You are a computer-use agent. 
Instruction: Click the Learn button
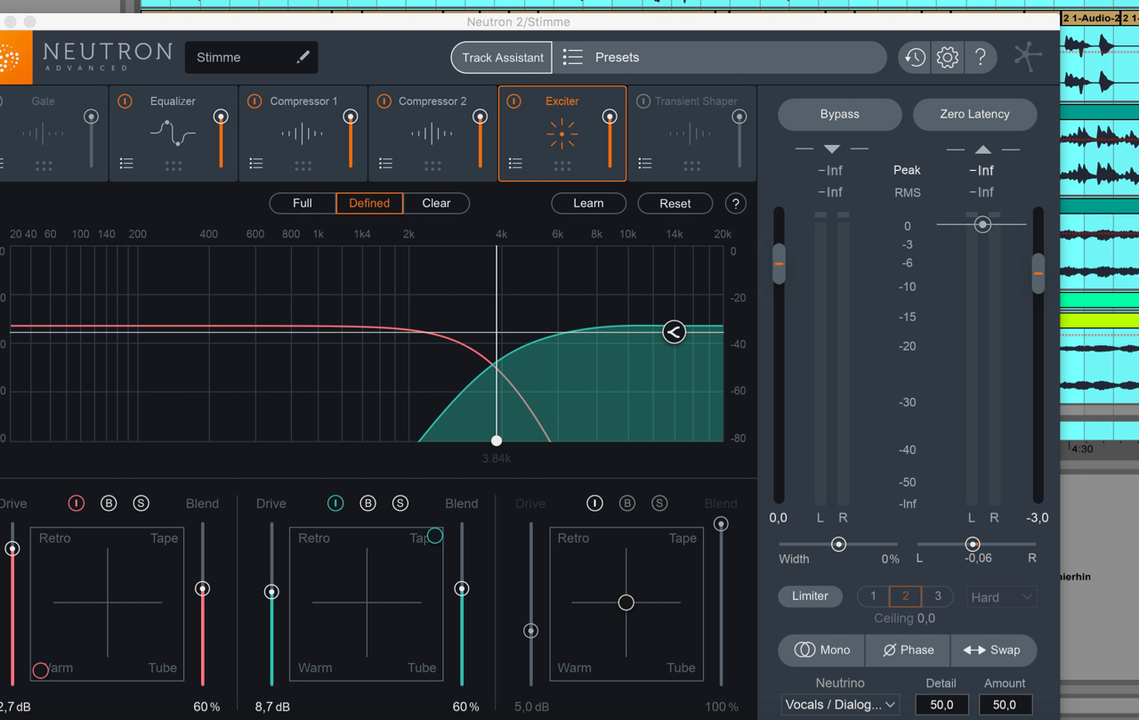588,203
